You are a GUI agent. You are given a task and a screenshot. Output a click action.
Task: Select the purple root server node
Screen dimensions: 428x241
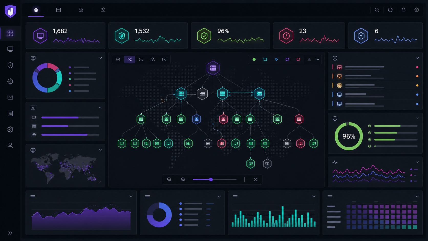[213, 68]
